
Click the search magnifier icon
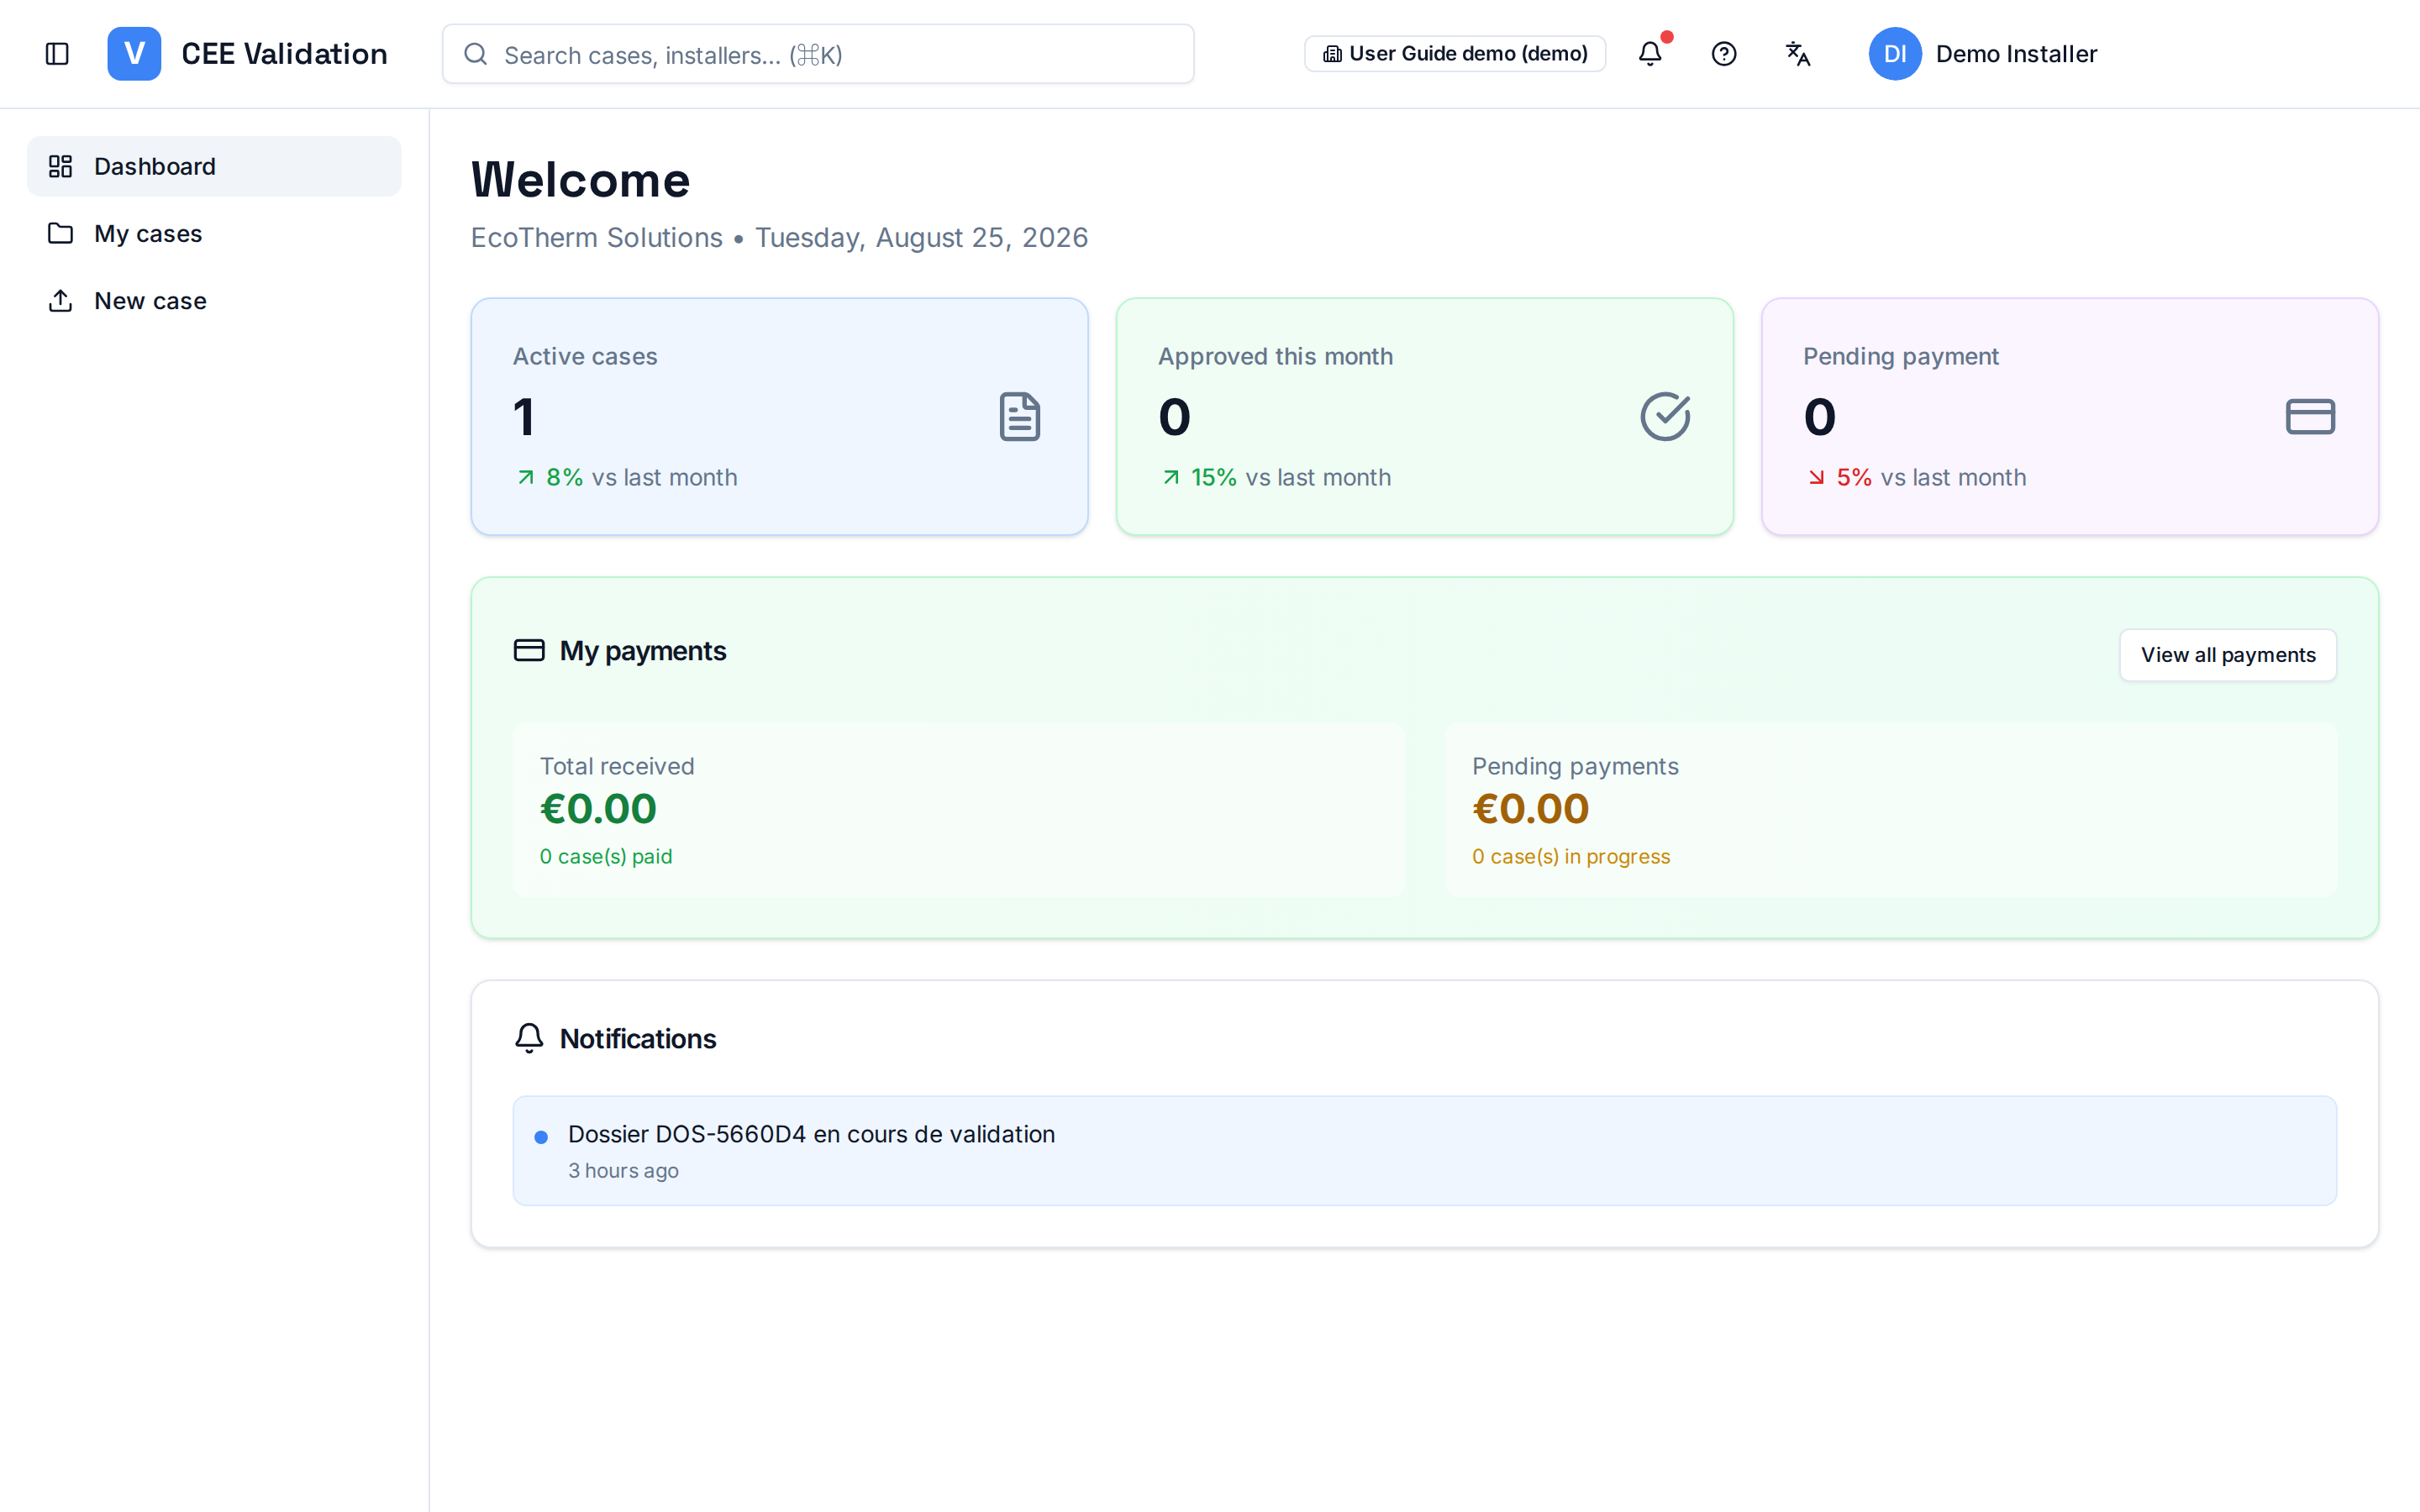(x=476, y=54)
